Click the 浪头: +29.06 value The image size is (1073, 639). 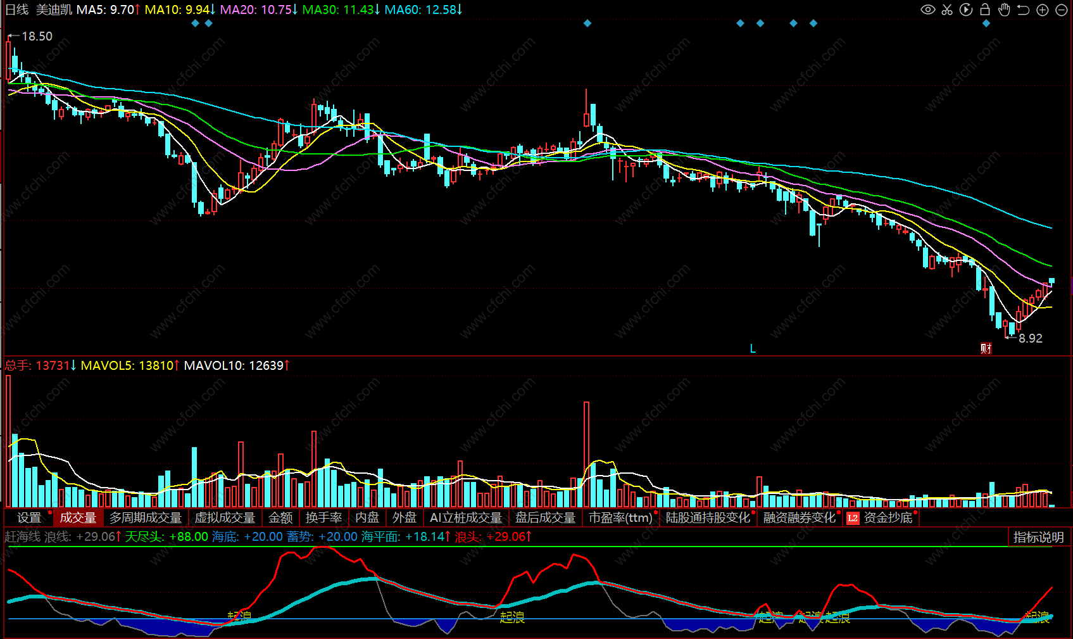pos(494,536)
